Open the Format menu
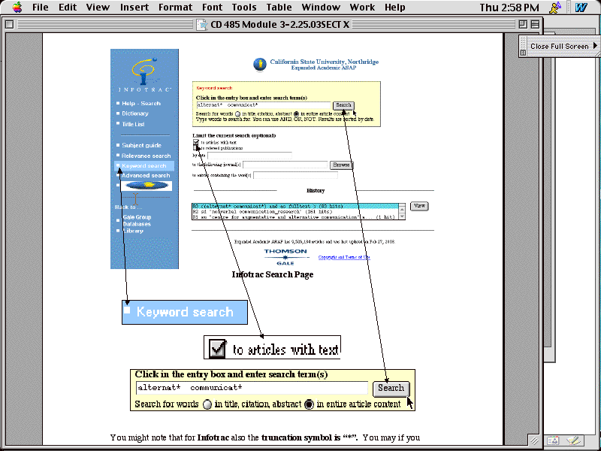The height and width of the screenshot is (451, 601). pyautogui.click(x=176, y=8)
